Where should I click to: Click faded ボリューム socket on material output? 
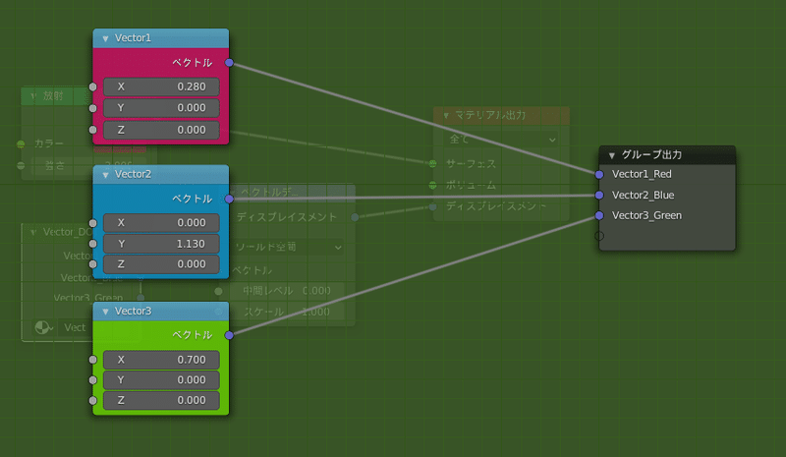(433, 185)
